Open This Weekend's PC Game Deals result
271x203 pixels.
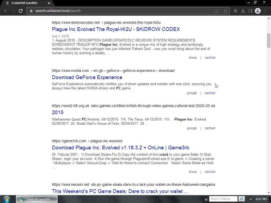[x=120, y=191]
